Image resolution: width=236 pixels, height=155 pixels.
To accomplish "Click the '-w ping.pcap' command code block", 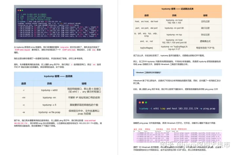I will point(178,106).
